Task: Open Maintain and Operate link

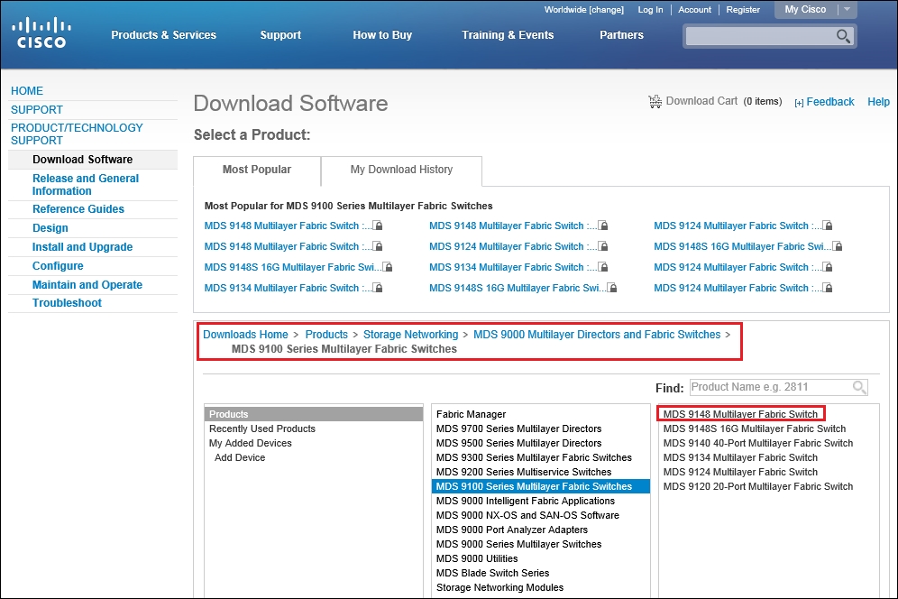Action: (87, 285)
